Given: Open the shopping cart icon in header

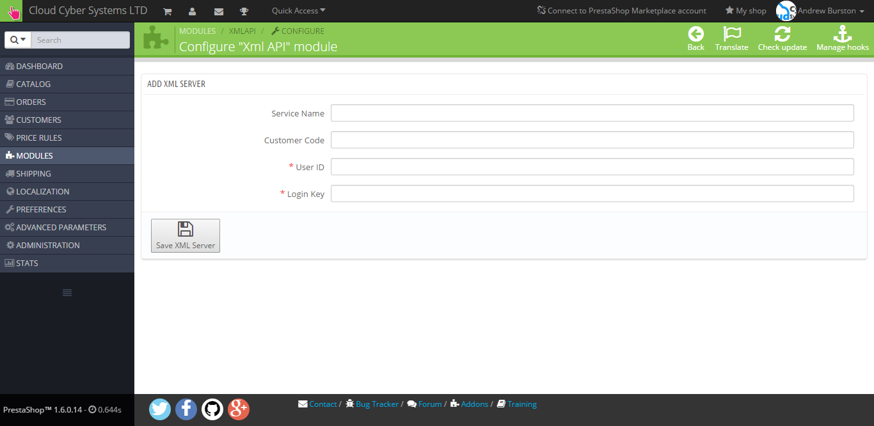Looking at the screenshot, I should pyautogui.click(x=167, y=12).
